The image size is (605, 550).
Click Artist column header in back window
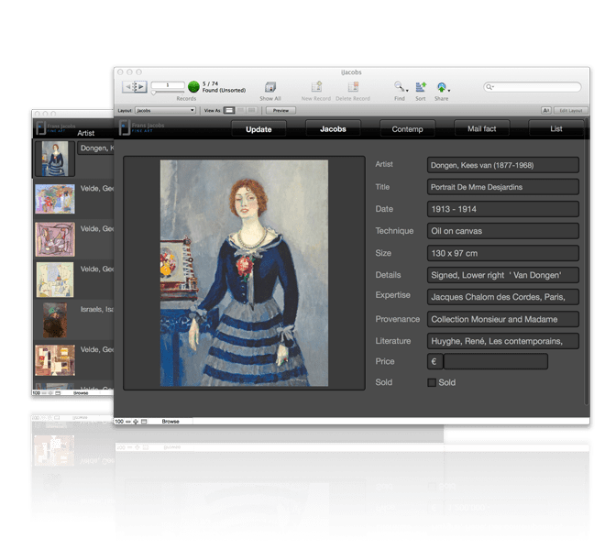[x=85, y=133]
